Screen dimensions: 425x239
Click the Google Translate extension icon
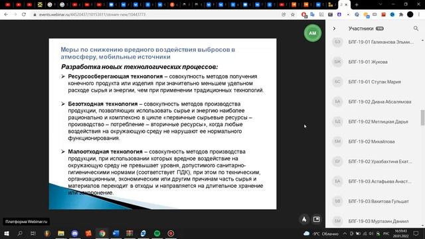click(x=313, y=15)
